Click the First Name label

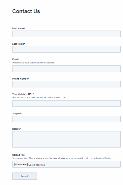(x=18, y=29)
